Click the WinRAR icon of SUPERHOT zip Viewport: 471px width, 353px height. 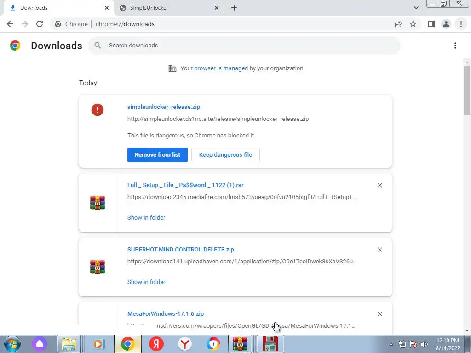98,267
